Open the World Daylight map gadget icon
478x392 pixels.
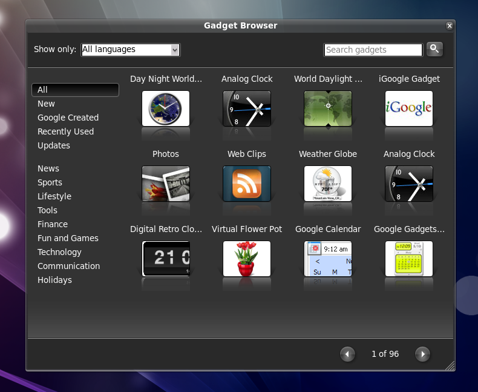328,108
